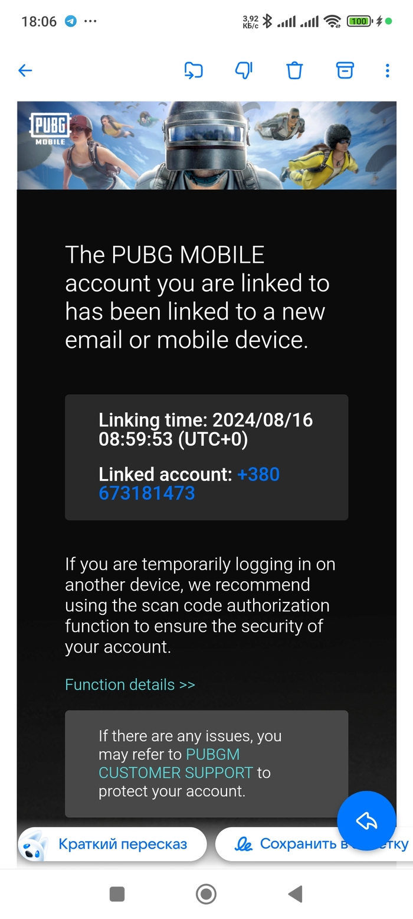Tap Android back navigation triangle
The width and height of the screenshot is (413, 919).
(x=295, y=894)
